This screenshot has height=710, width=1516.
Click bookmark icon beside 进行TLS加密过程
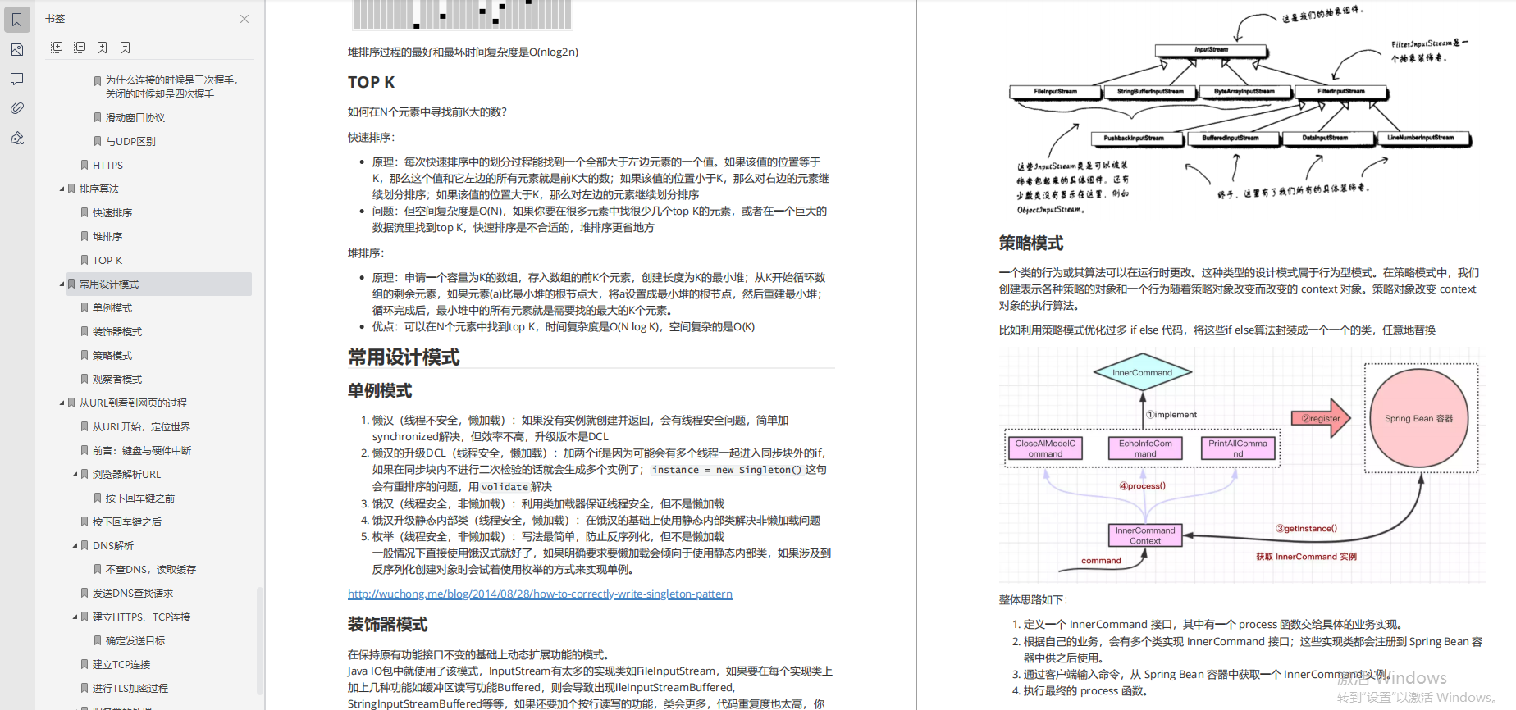[84, 688]
